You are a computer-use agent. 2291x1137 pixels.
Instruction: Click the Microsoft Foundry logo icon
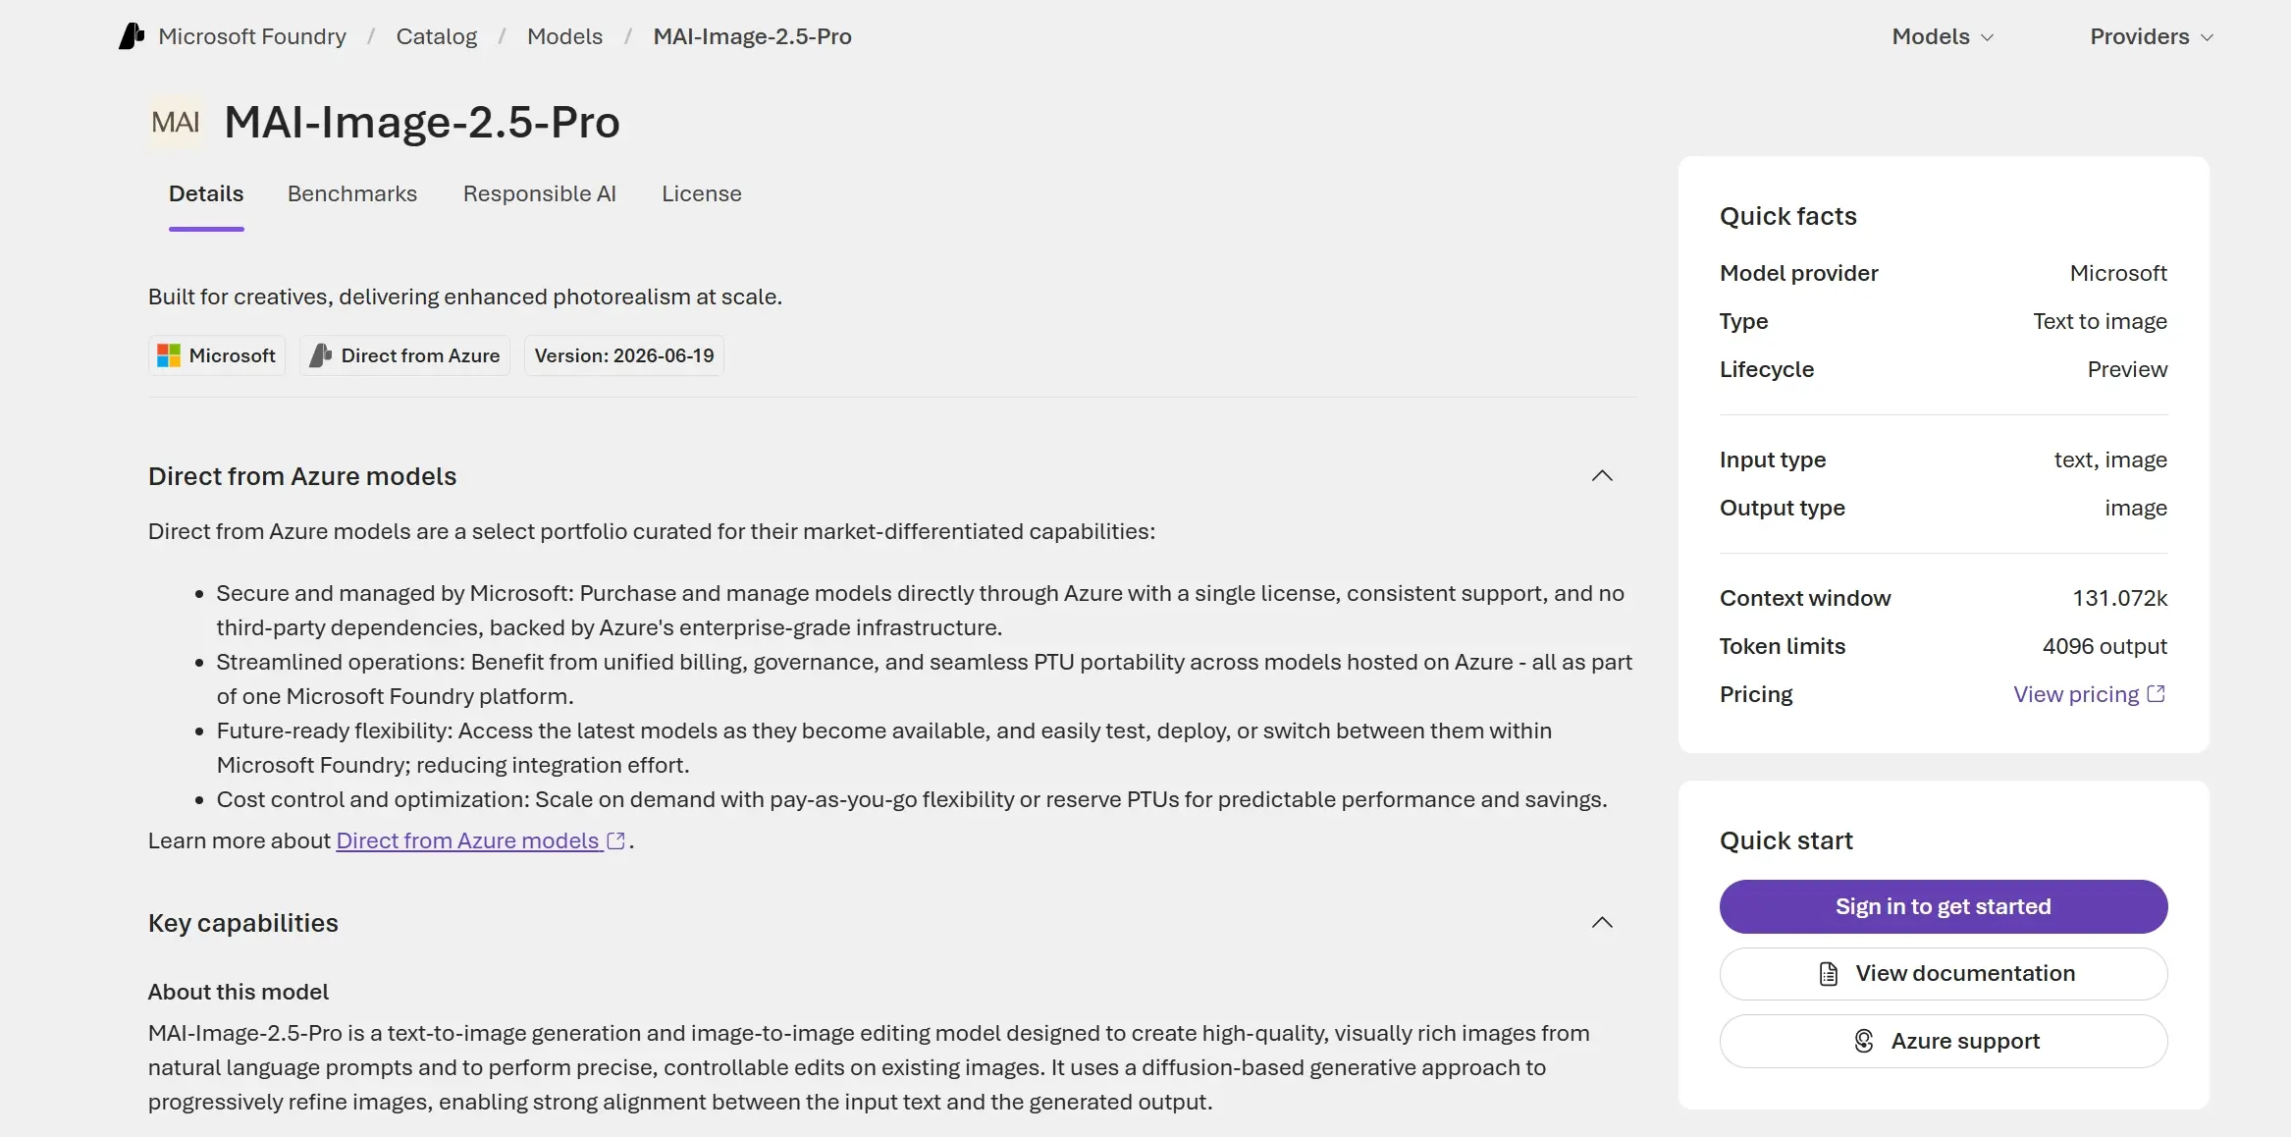tap(132, 36)
